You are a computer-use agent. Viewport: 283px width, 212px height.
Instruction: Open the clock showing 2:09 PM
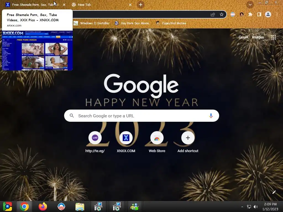coord(270,206)
